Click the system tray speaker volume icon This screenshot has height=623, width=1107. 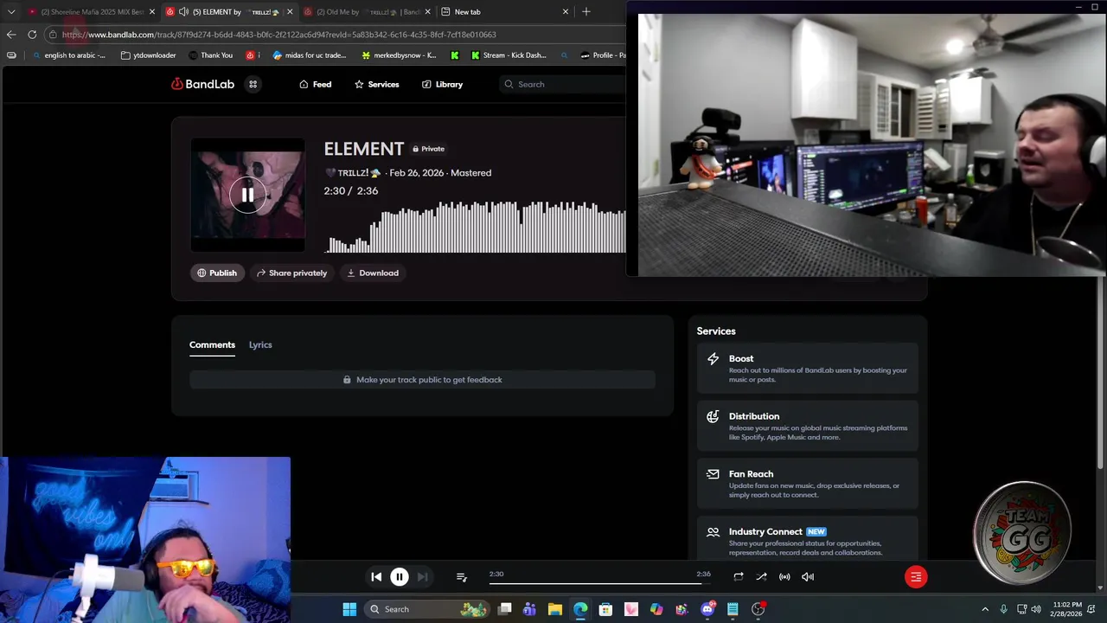coord(1036,609)
